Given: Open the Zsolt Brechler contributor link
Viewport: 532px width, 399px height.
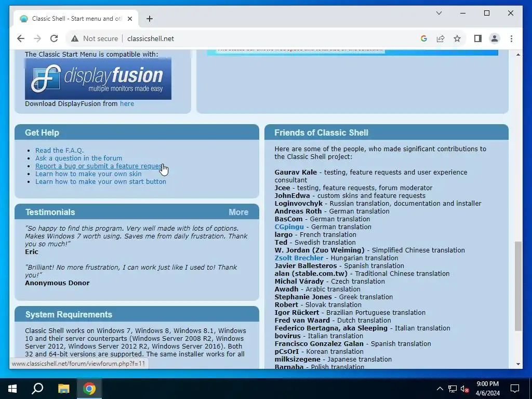Looking at the screenshot, I should (x=299, y=258).
